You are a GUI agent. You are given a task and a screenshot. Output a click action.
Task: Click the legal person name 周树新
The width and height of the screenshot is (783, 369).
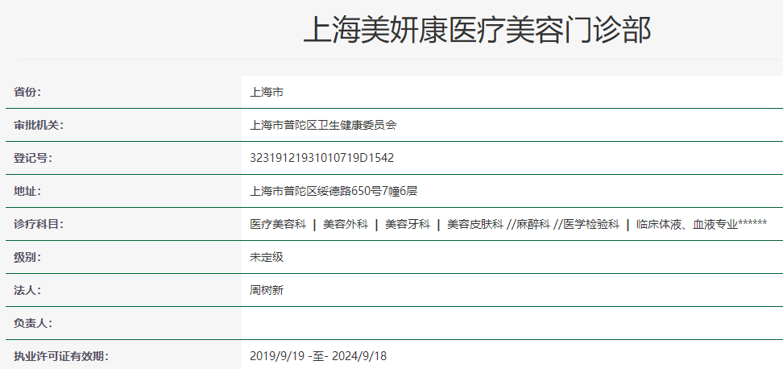267,290
